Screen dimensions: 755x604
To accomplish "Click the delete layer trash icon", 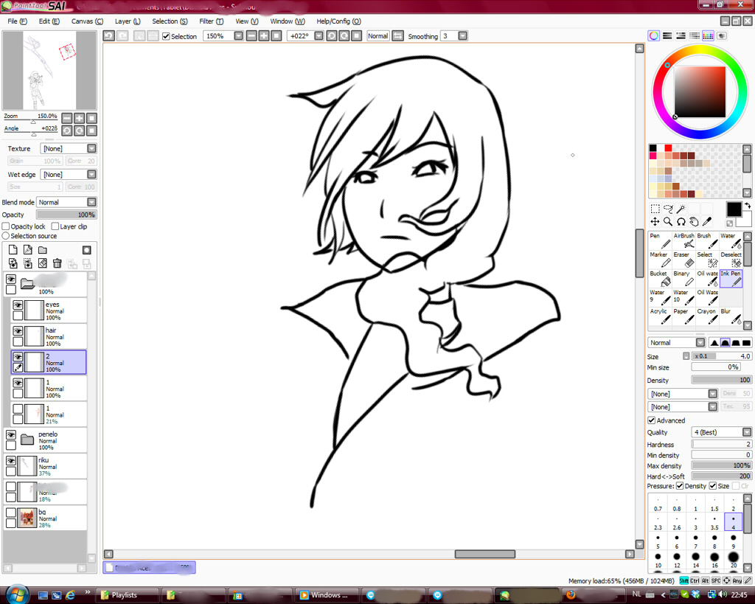I will pos(57,263).
